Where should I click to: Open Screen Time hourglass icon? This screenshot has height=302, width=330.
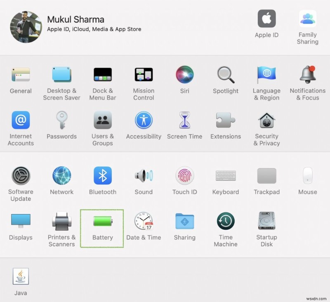184,120
